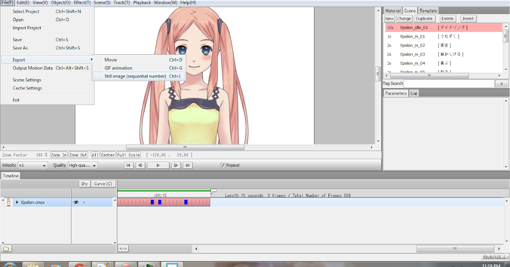Toggle the Shy mode in the timeline
Screen dimensions: 510x267
[84, 184]
